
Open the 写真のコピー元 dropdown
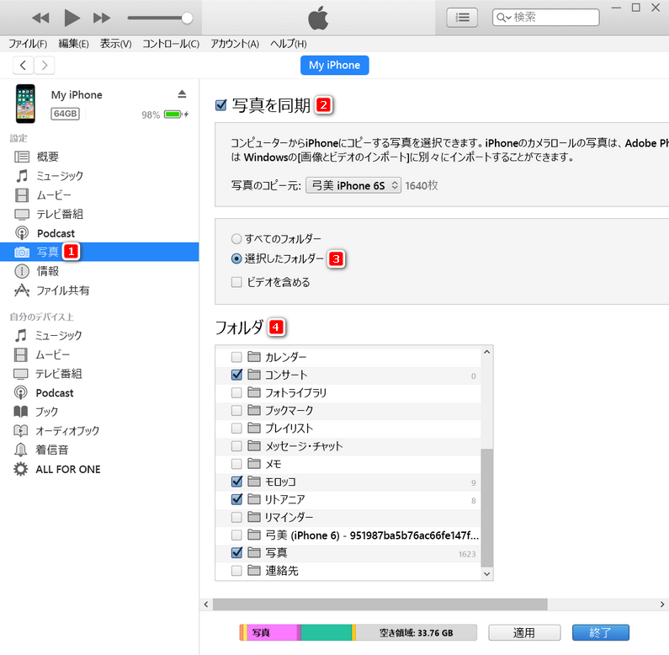[x=353, y=185]
